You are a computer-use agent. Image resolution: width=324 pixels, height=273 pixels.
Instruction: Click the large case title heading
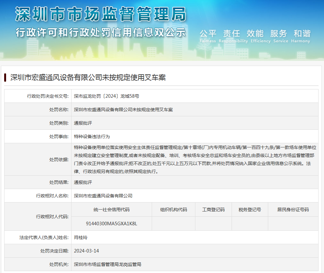88,78
